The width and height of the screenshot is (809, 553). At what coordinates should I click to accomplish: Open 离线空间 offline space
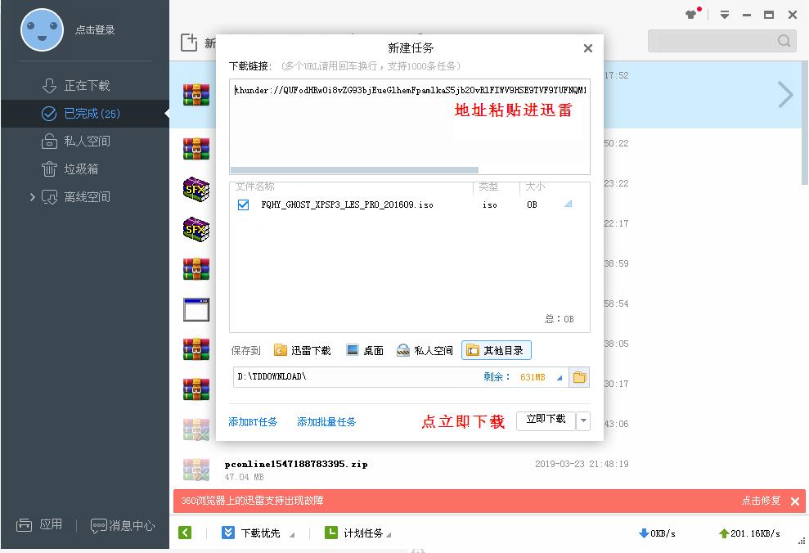[76, 196]
